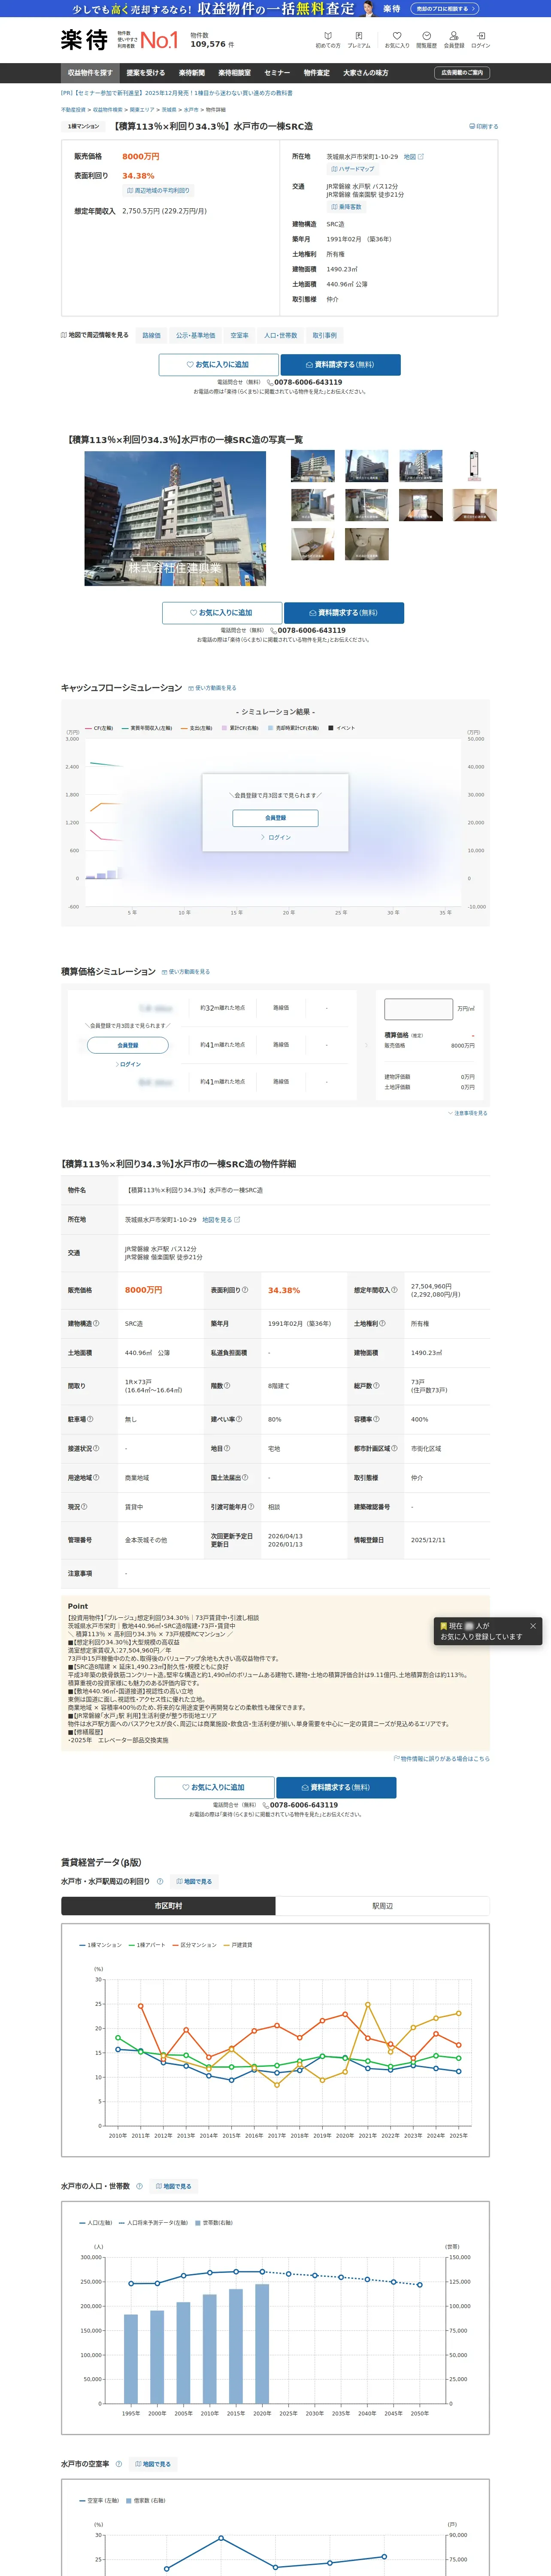Click help icon beside 表面利回り in detail table
The width and height of the screenshot is (551, 2576).
tap(245, 1290)
